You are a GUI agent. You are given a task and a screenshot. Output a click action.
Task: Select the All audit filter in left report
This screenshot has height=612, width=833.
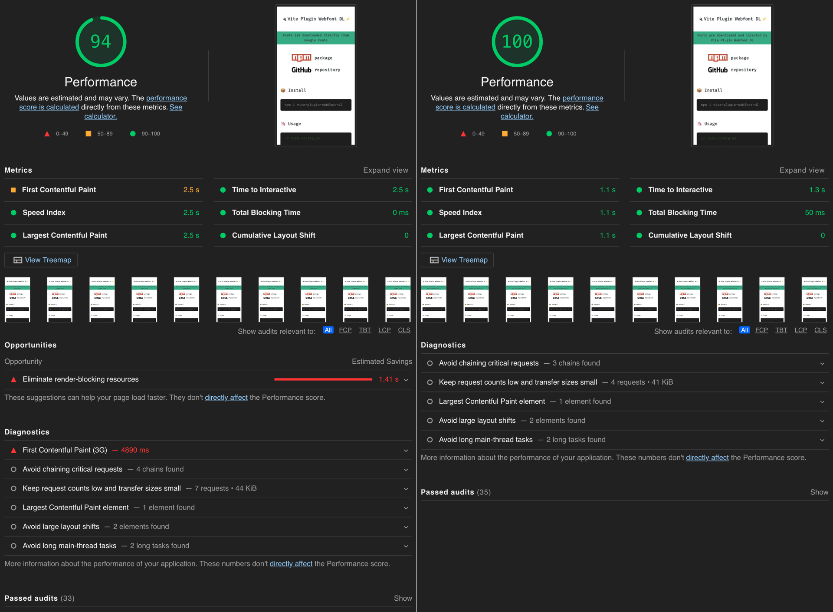(328, 330)
